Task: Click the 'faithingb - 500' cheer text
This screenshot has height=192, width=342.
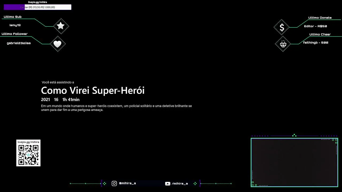Action: pyautogui.click(x=316, y=43)
